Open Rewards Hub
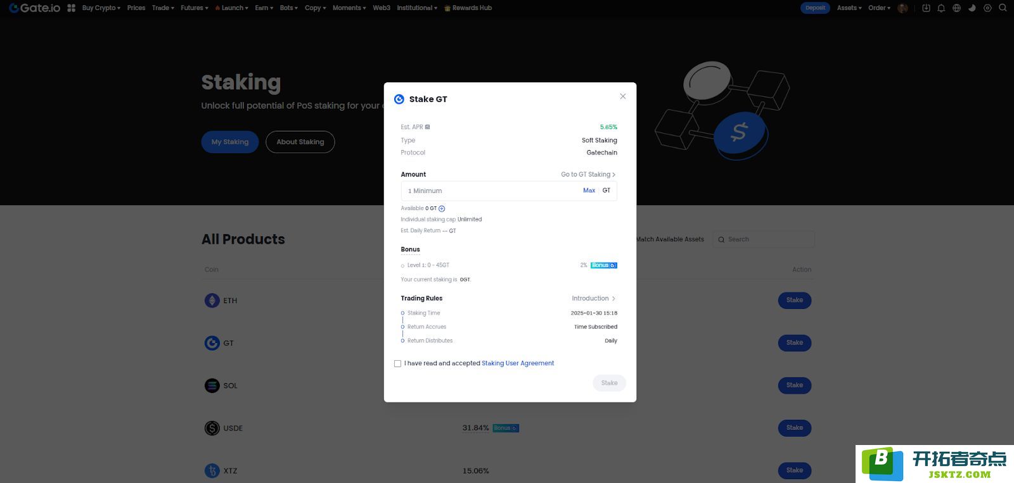The image size is (1014, 483). pyautogui.click(x=468, y=8)
